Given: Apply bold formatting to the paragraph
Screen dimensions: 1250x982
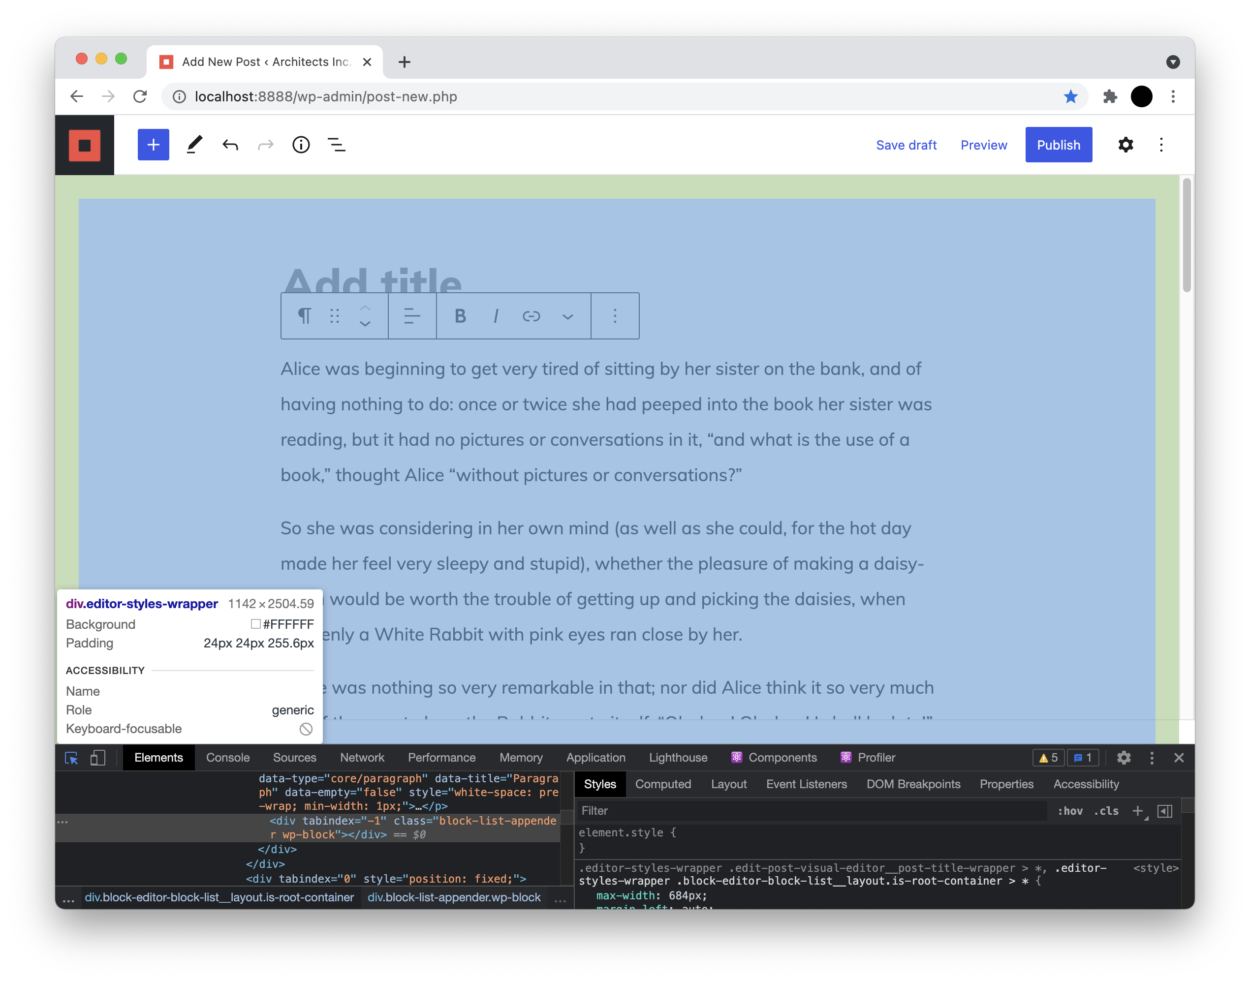Looking at the screenshot, I should pyautogui.click(x=460, y=316).
